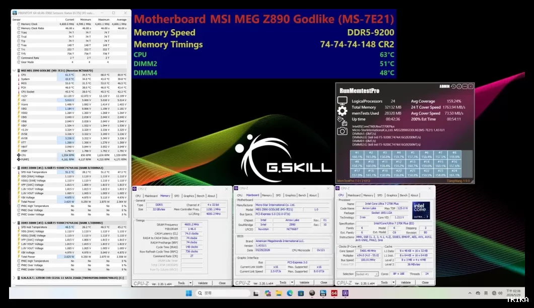Select memtest cell #24 at 161.1%
The image size is (534, 308).
[454, 174]
